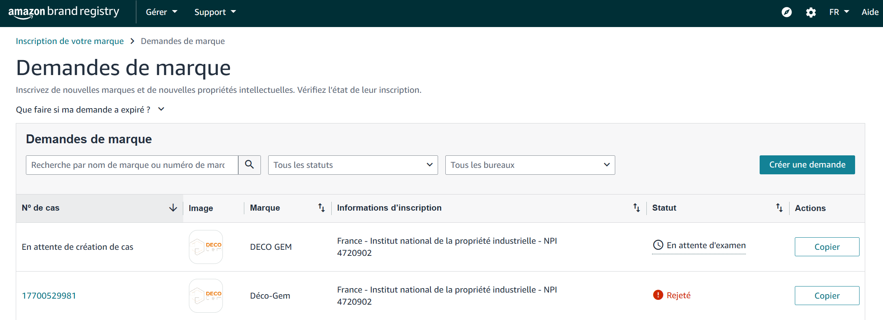Image resolution: width=883 pixels, height=320 pixels.
Task: Open the FR language selector
Action: click(839, 12)
